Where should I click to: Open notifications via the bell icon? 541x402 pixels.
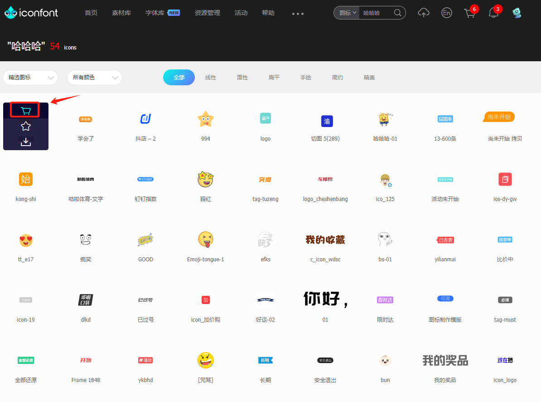tap(493, 13)
